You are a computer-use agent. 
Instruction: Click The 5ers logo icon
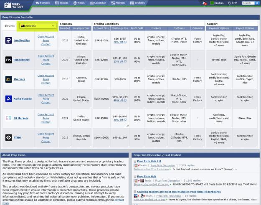coord(9,79)
